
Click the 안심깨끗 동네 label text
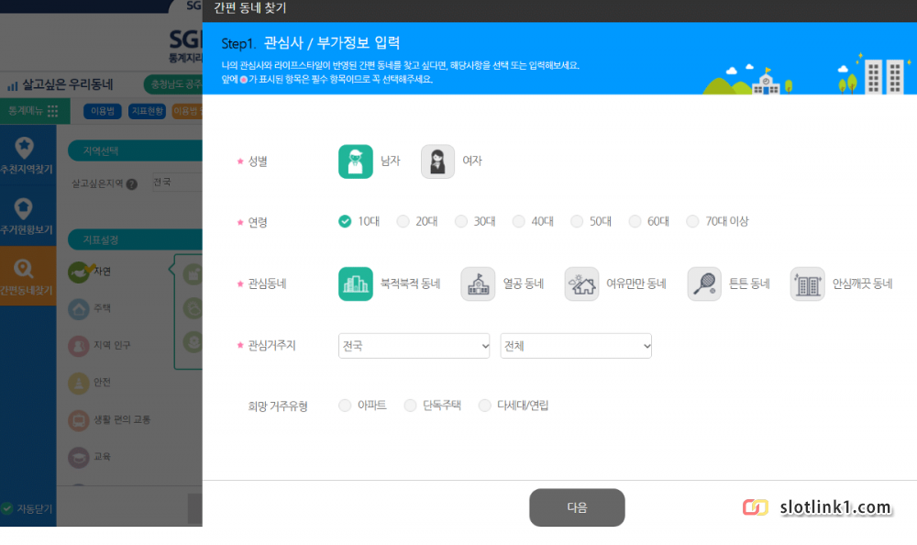point(862,284)
